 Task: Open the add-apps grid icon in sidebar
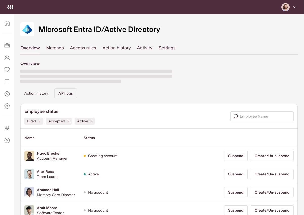(x=7, y=128)
